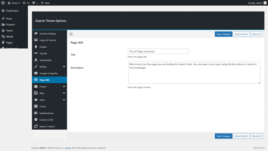Viewport: 268px width, 151px height.
Task: Open the General Settings section
Action: 49,33
